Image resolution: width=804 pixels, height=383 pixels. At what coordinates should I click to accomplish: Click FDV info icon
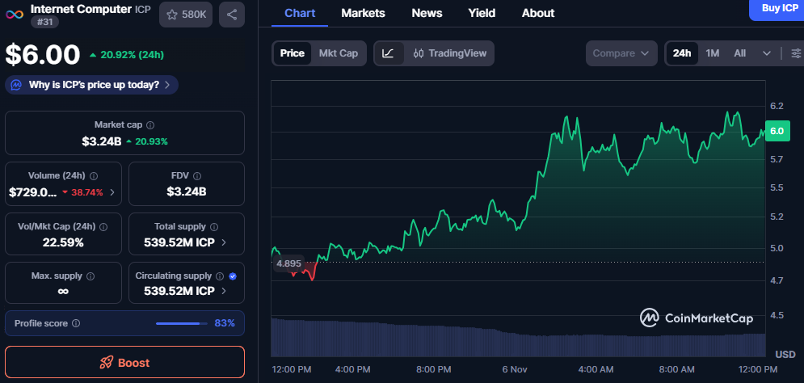click(x=197, y=175)
